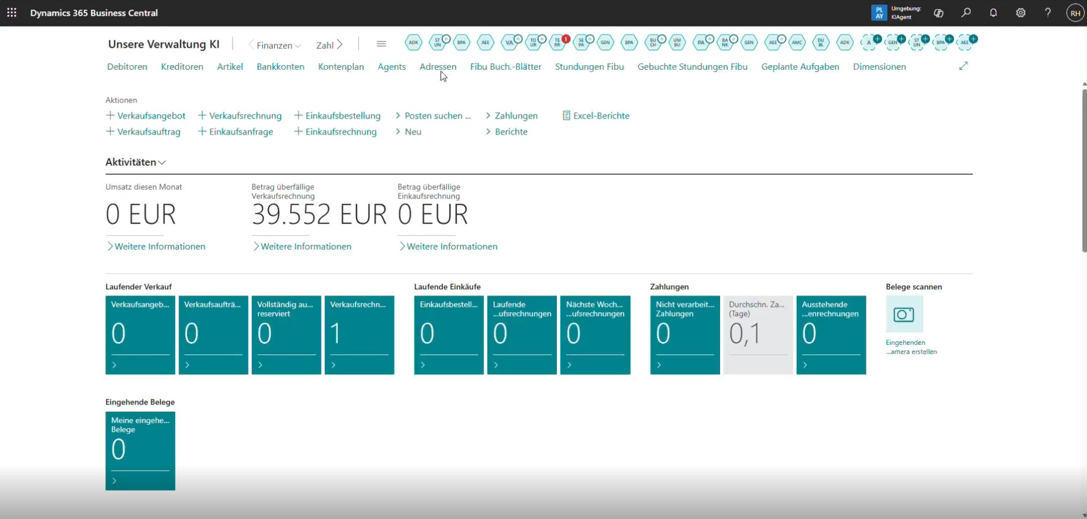Select the BANK agent hexagon
Image resolution: width=1087 pixels, height=519 pixels.
click(726, 42)
